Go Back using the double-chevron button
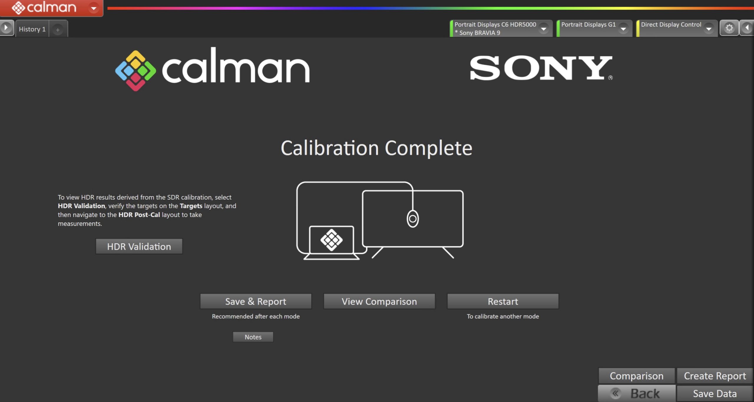 (x=636, y=393)
